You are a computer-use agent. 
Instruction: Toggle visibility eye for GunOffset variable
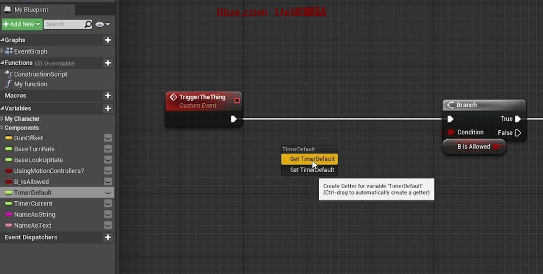pos(108,138)
